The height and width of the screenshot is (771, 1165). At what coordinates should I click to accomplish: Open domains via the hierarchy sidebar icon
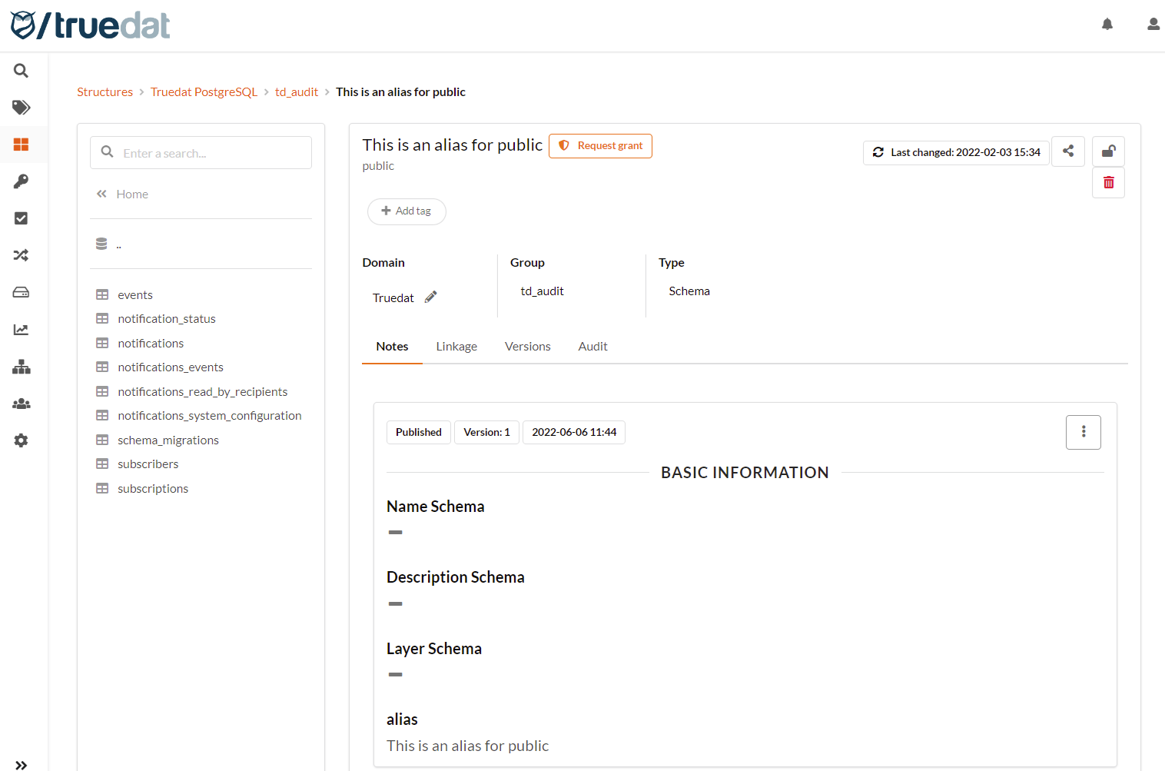[x=21, y=367]
